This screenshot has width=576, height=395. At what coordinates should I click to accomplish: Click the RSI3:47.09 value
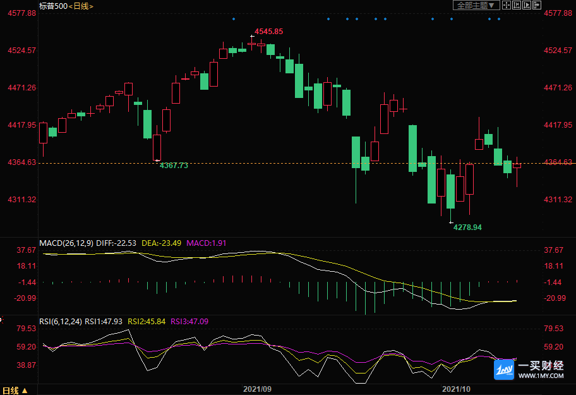coord(189,322)
